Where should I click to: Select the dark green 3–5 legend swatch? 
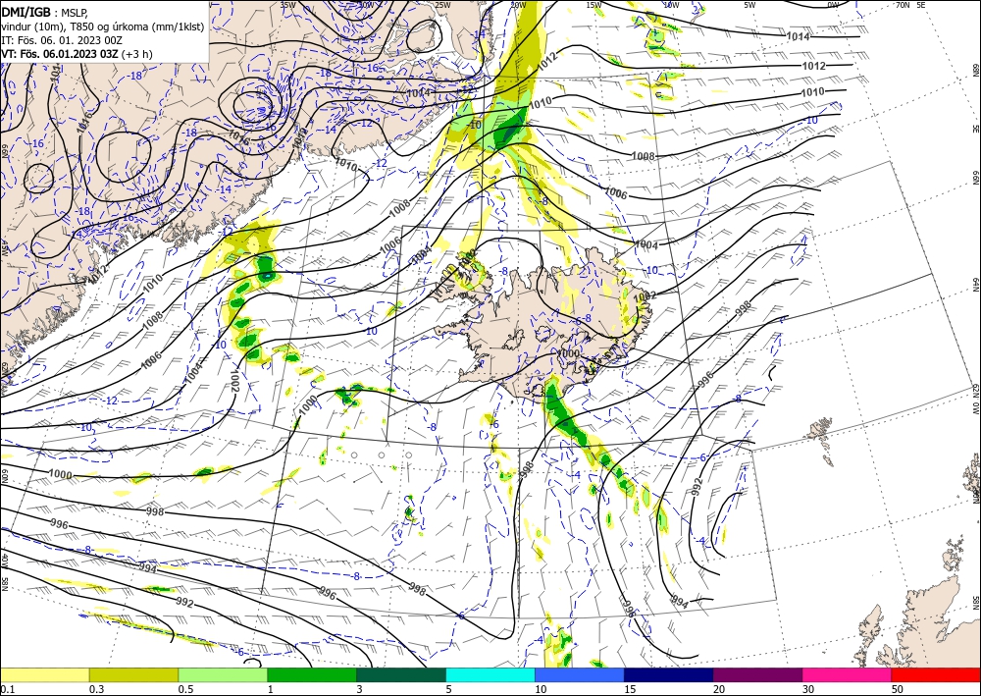401,674
